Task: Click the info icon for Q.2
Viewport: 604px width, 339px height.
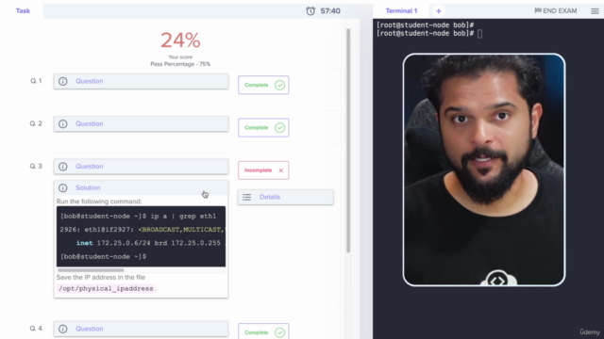Action: [63, 123]
